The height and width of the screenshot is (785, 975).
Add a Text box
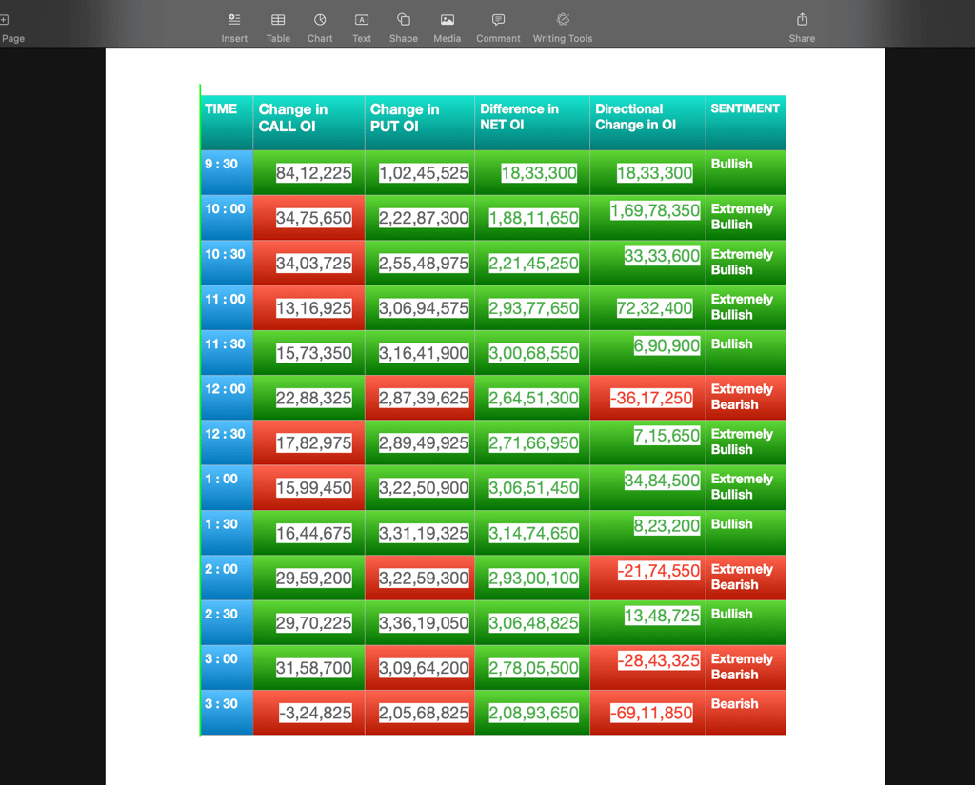tap(361, 28)
